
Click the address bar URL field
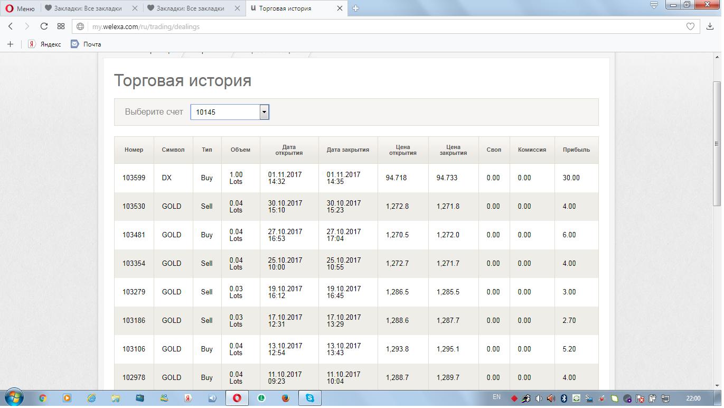[370, 26]
